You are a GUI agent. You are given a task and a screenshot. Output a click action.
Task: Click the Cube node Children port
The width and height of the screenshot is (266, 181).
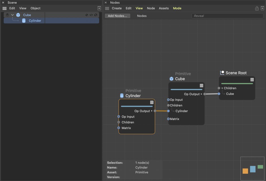coord(168,105)
